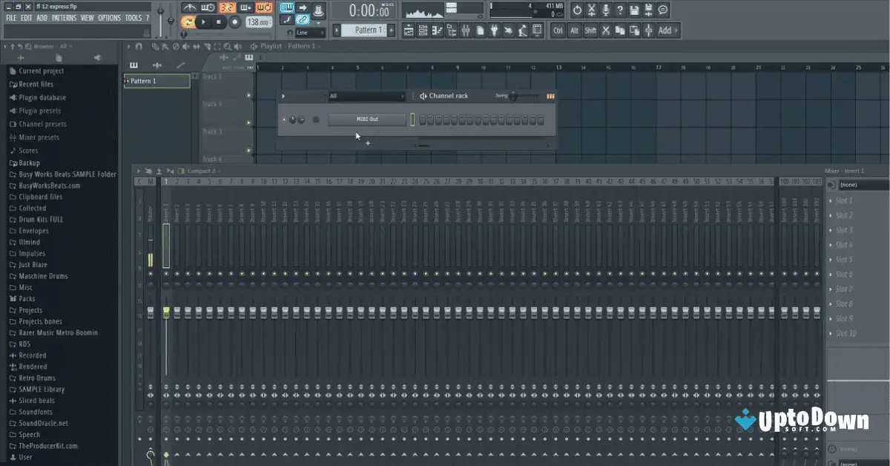Screen dimensions: 890x466
Task: Open the Playlist from the toolbar icon
Action: tap(408, 30)
